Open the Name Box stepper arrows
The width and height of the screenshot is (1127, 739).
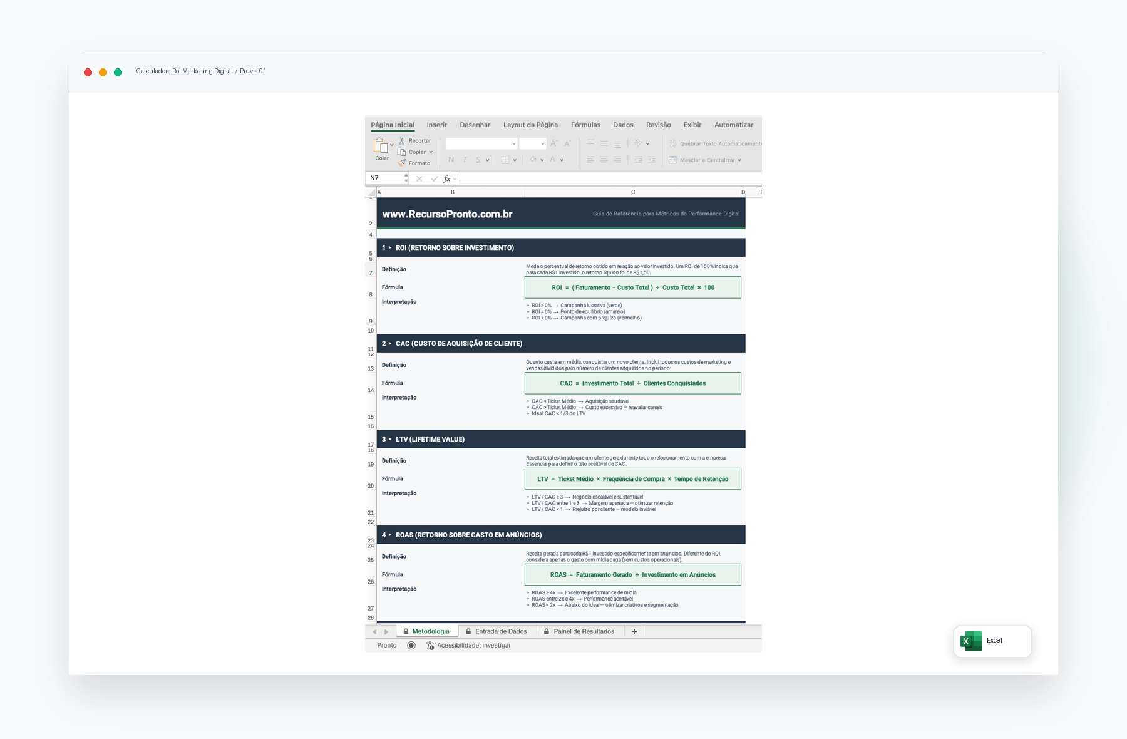[x=406, y=178]
